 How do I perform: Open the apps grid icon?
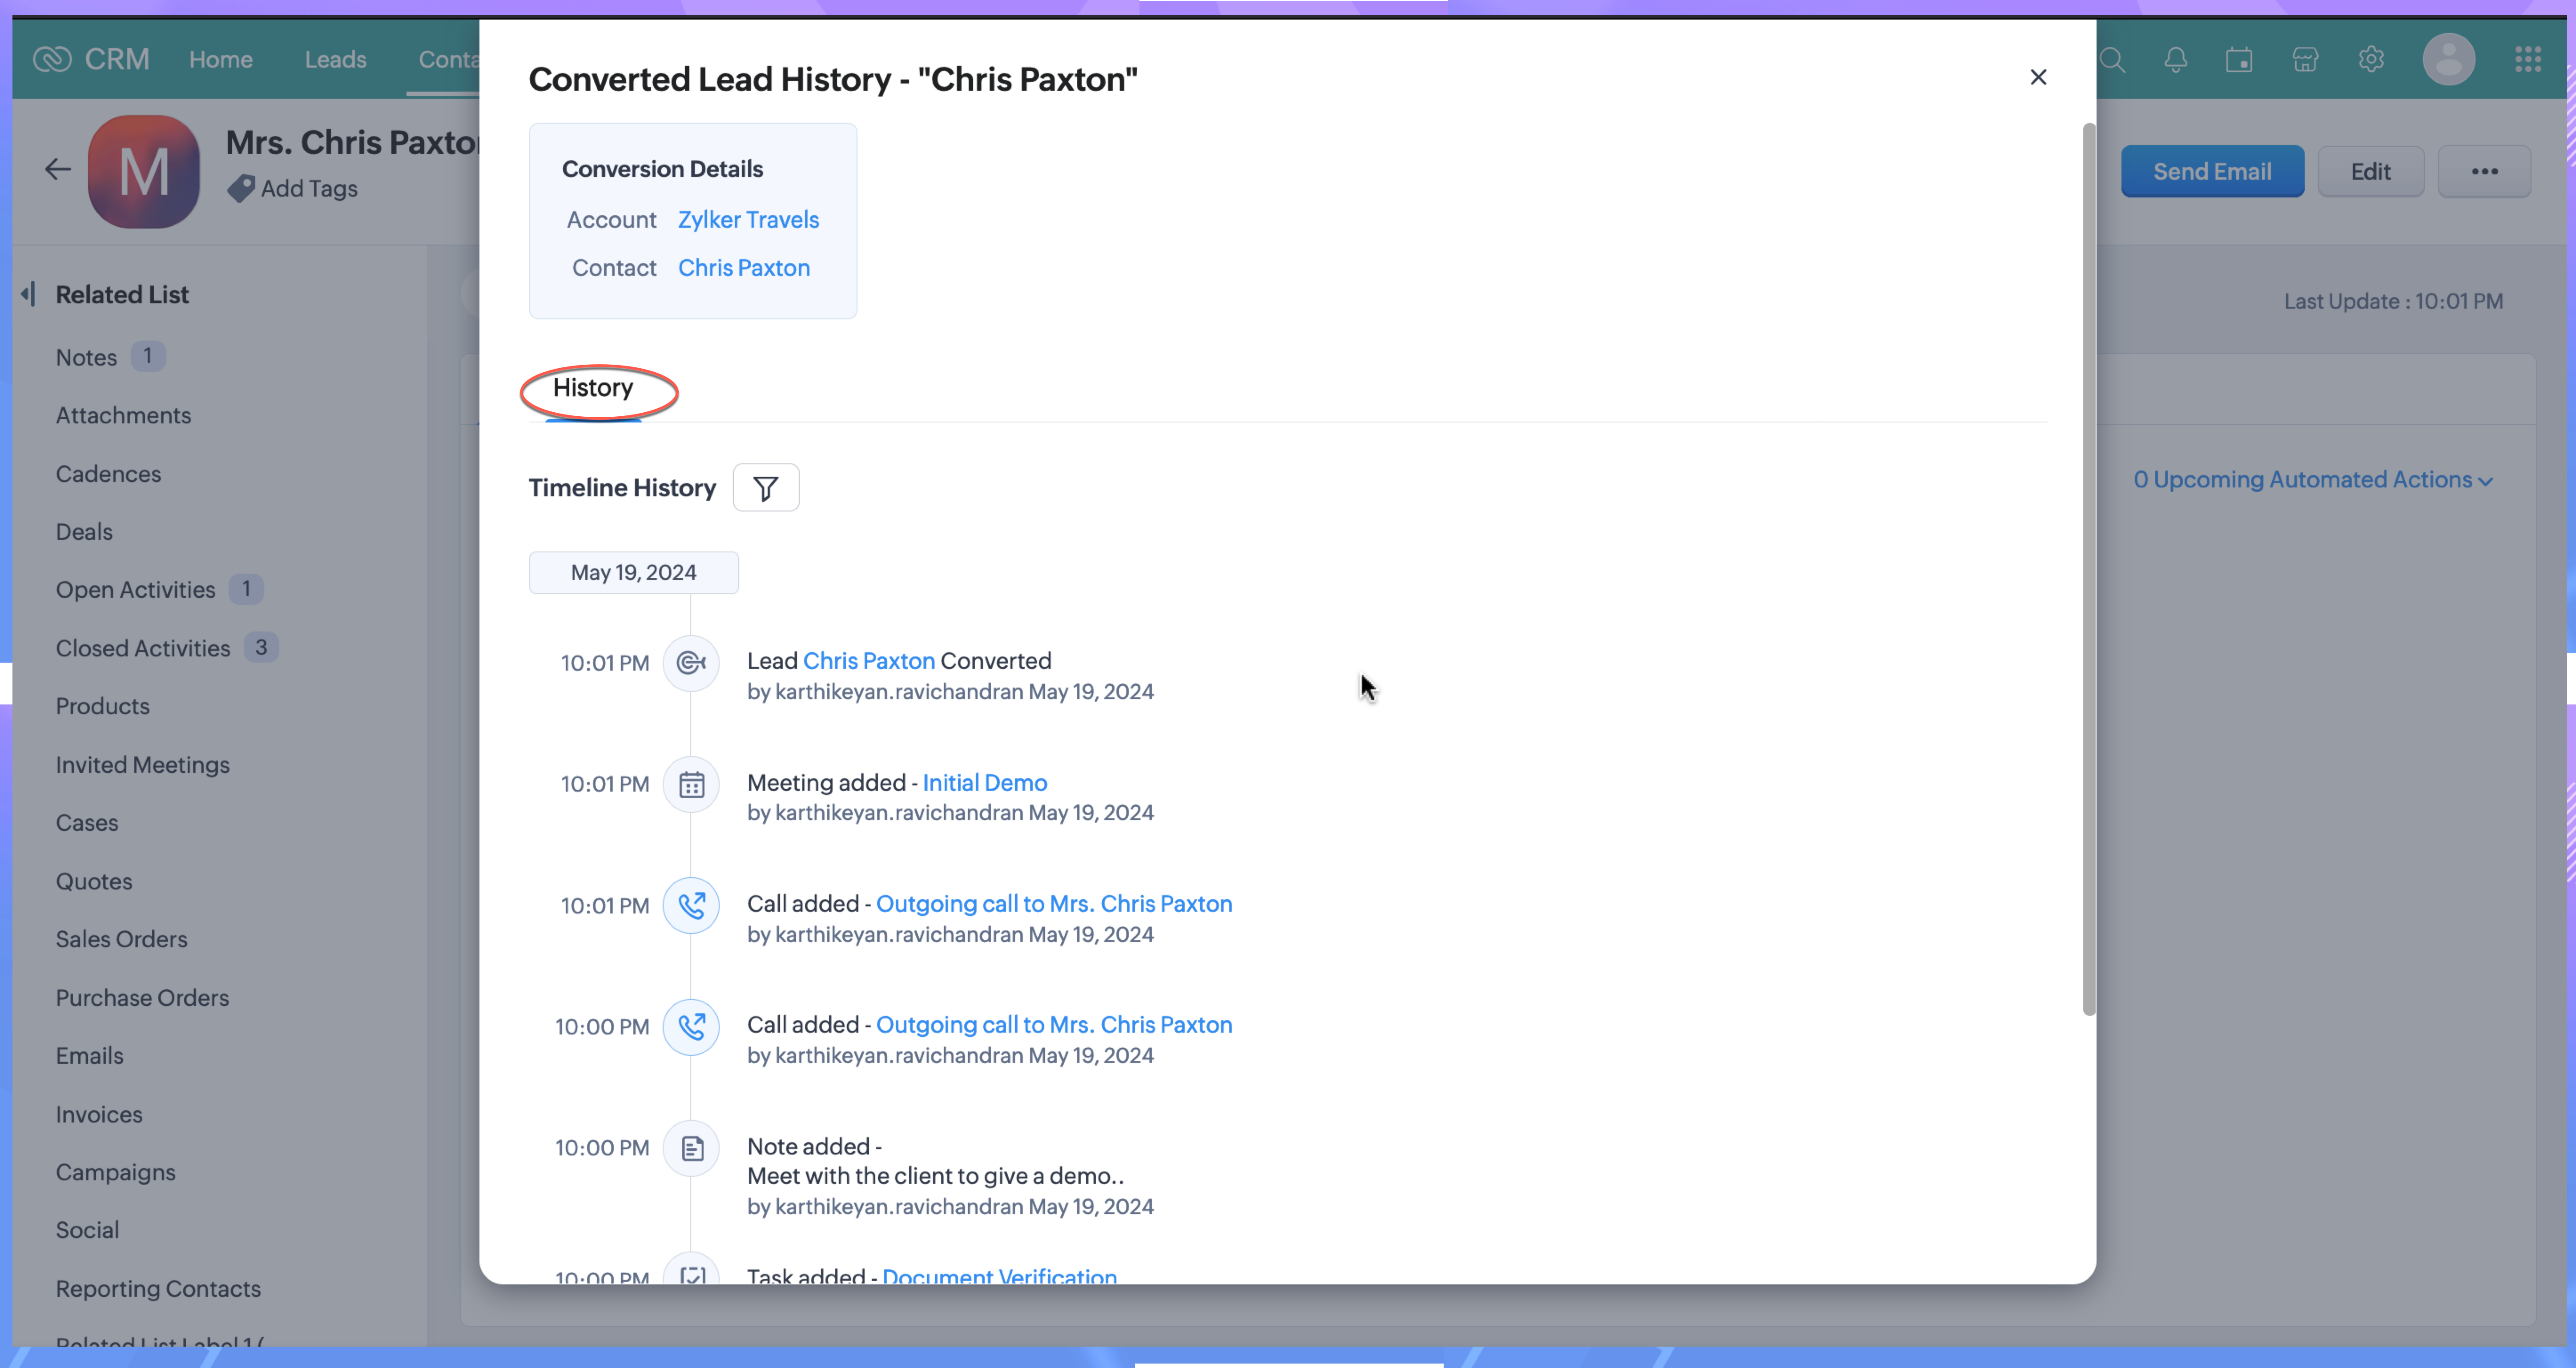[x=2528, y=60]
